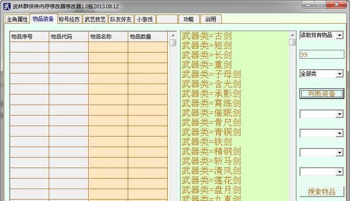The height and width of the screenshot is (201, 350).
Task: Open the 小游戏 tab
Action: 145,20
